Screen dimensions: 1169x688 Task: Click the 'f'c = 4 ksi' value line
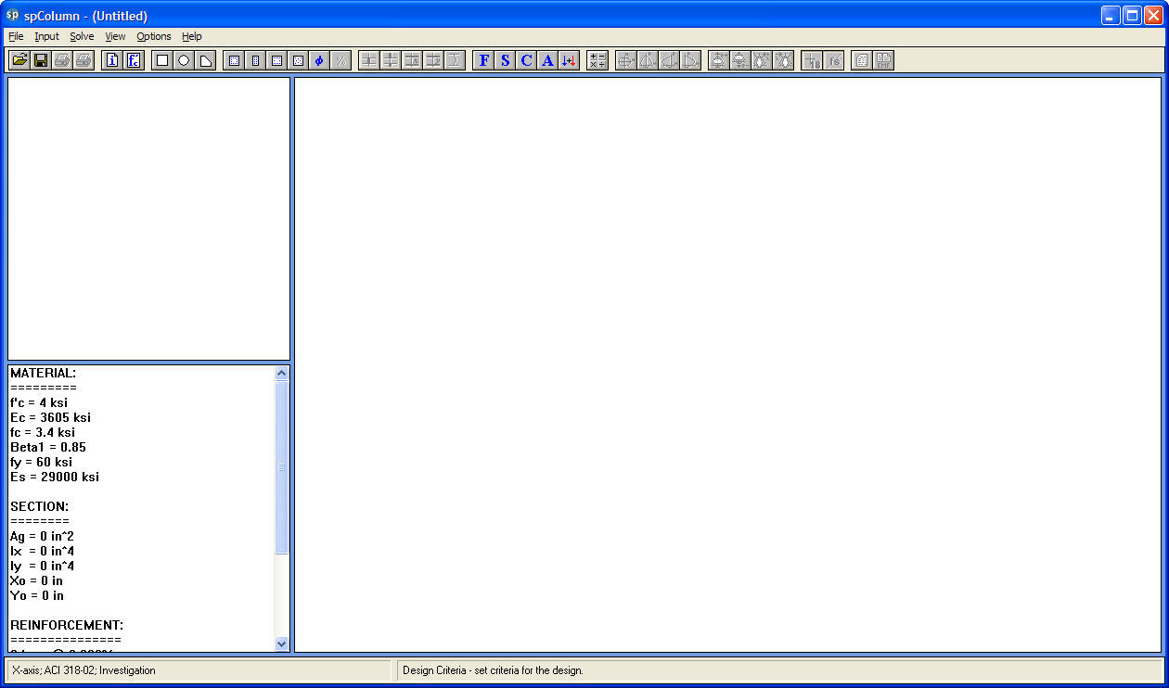(x=39, y=402)
